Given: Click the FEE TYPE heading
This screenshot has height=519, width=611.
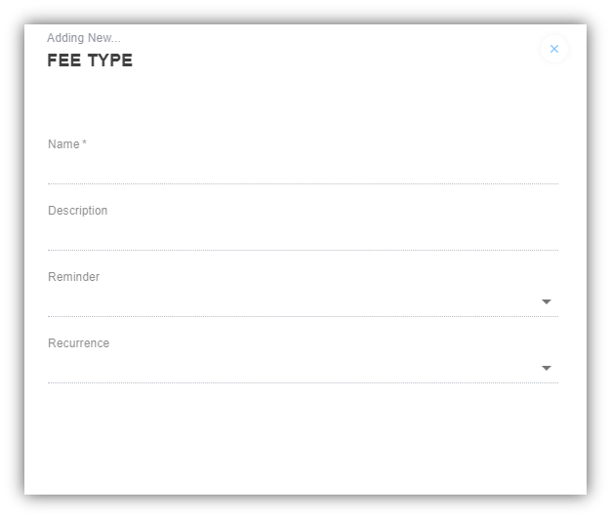Looking at the screenshot, I should (90, 60).
